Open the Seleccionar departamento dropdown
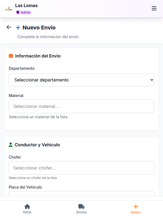The image size is (163, 218). click(x=81, y=80)
